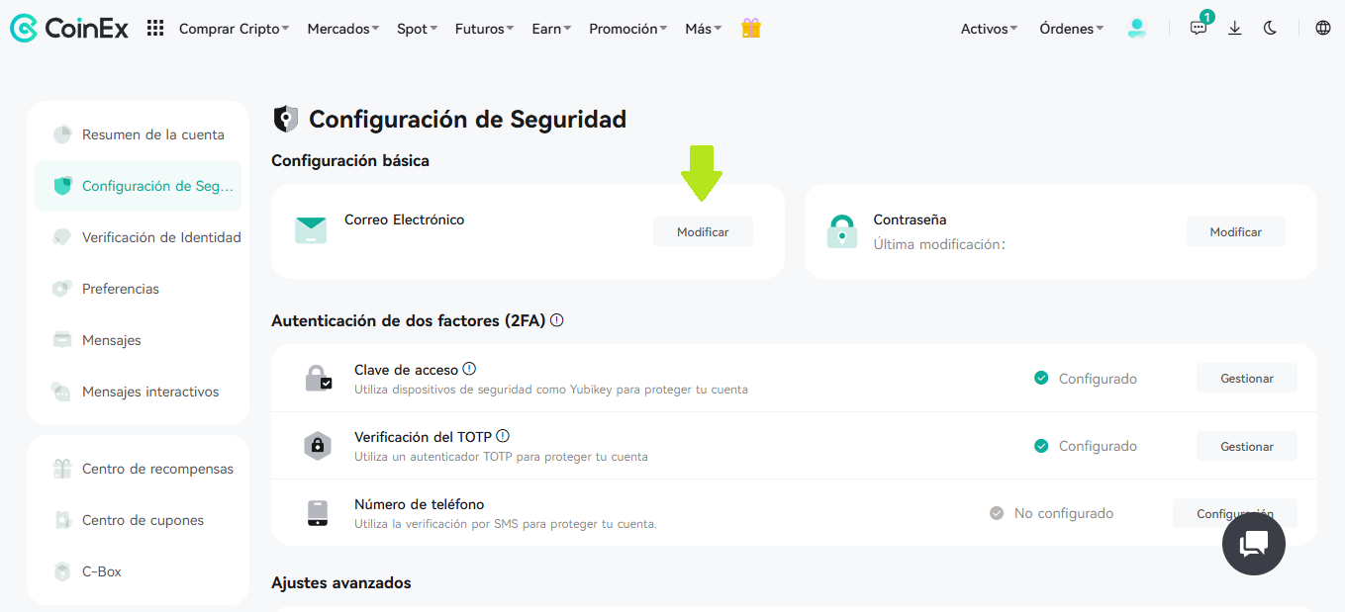
Task: Click Modificar for Correo Electrónico
Action: point(703,231)
